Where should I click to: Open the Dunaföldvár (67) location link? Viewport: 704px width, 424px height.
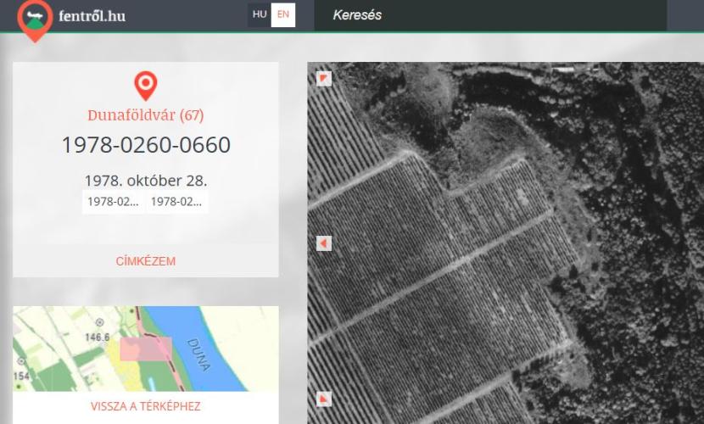146,115
